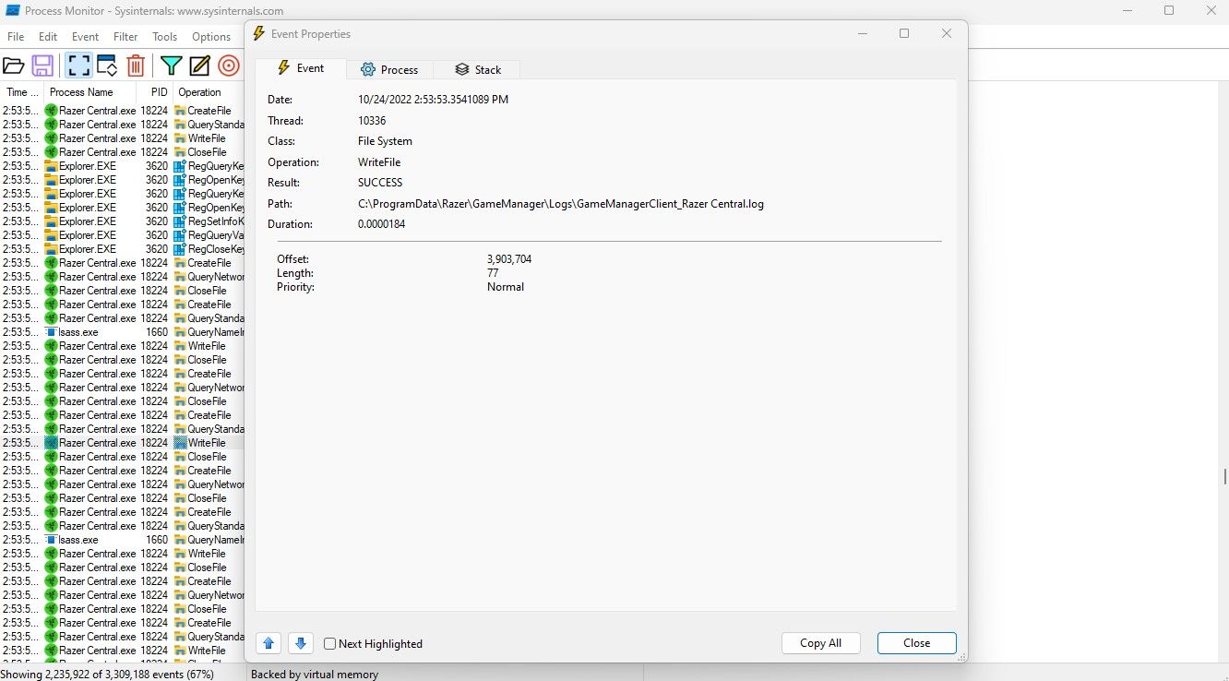The height and width of the screenshot is (681, 1229).
Task: Click the Copy All button
Action: coord(820,643)
